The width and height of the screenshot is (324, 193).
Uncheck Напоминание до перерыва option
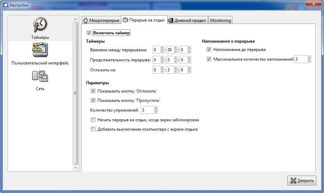209,50
